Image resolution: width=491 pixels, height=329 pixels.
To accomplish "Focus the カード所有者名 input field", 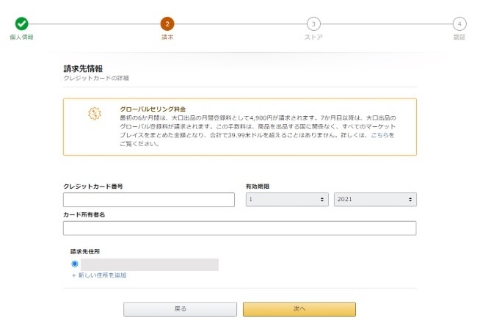I will (240, 228).
